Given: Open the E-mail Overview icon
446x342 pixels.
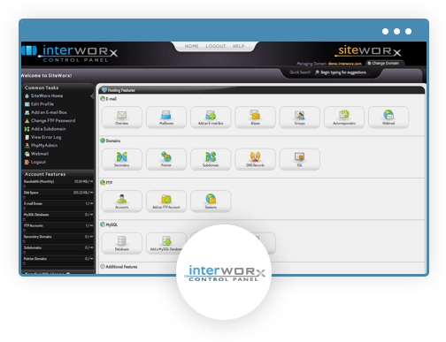Looking at the screenshot, I should 122,118.
